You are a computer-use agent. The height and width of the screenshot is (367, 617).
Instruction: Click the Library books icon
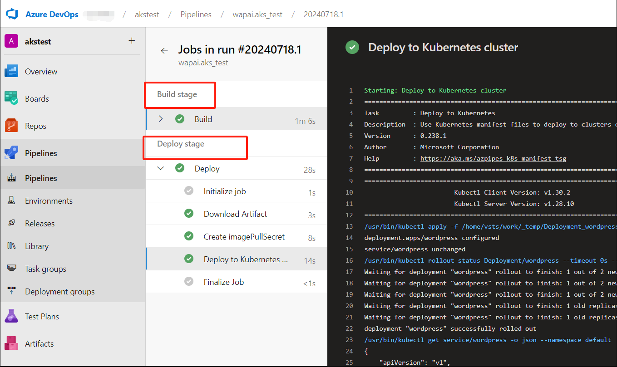coord(12,246)
